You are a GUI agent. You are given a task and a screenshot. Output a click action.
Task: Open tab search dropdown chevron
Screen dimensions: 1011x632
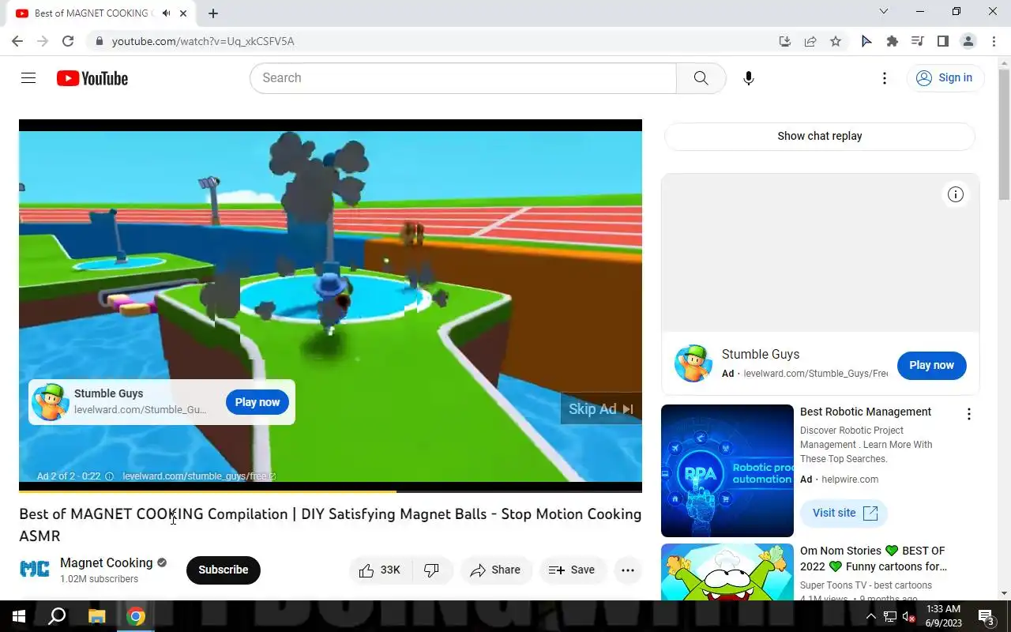pyautogui.click(x=884, y=11)
